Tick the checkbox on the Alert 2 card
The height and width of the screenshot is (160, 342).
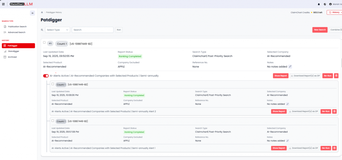tap(52, 84)
